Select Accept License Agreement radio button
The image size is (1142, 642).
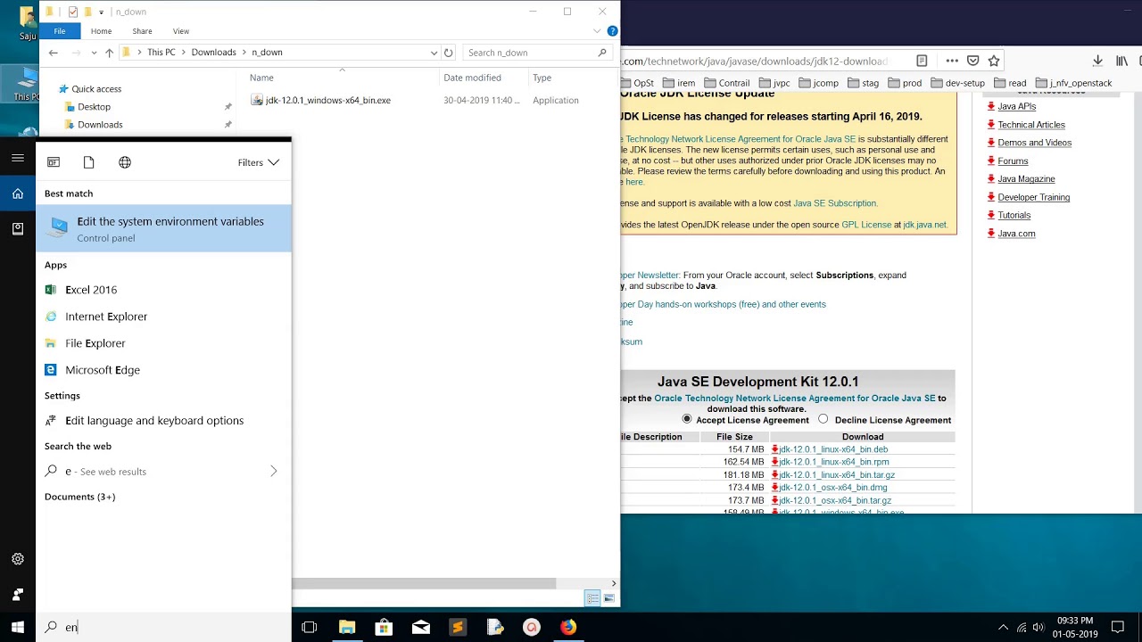[x=687, y=419]
